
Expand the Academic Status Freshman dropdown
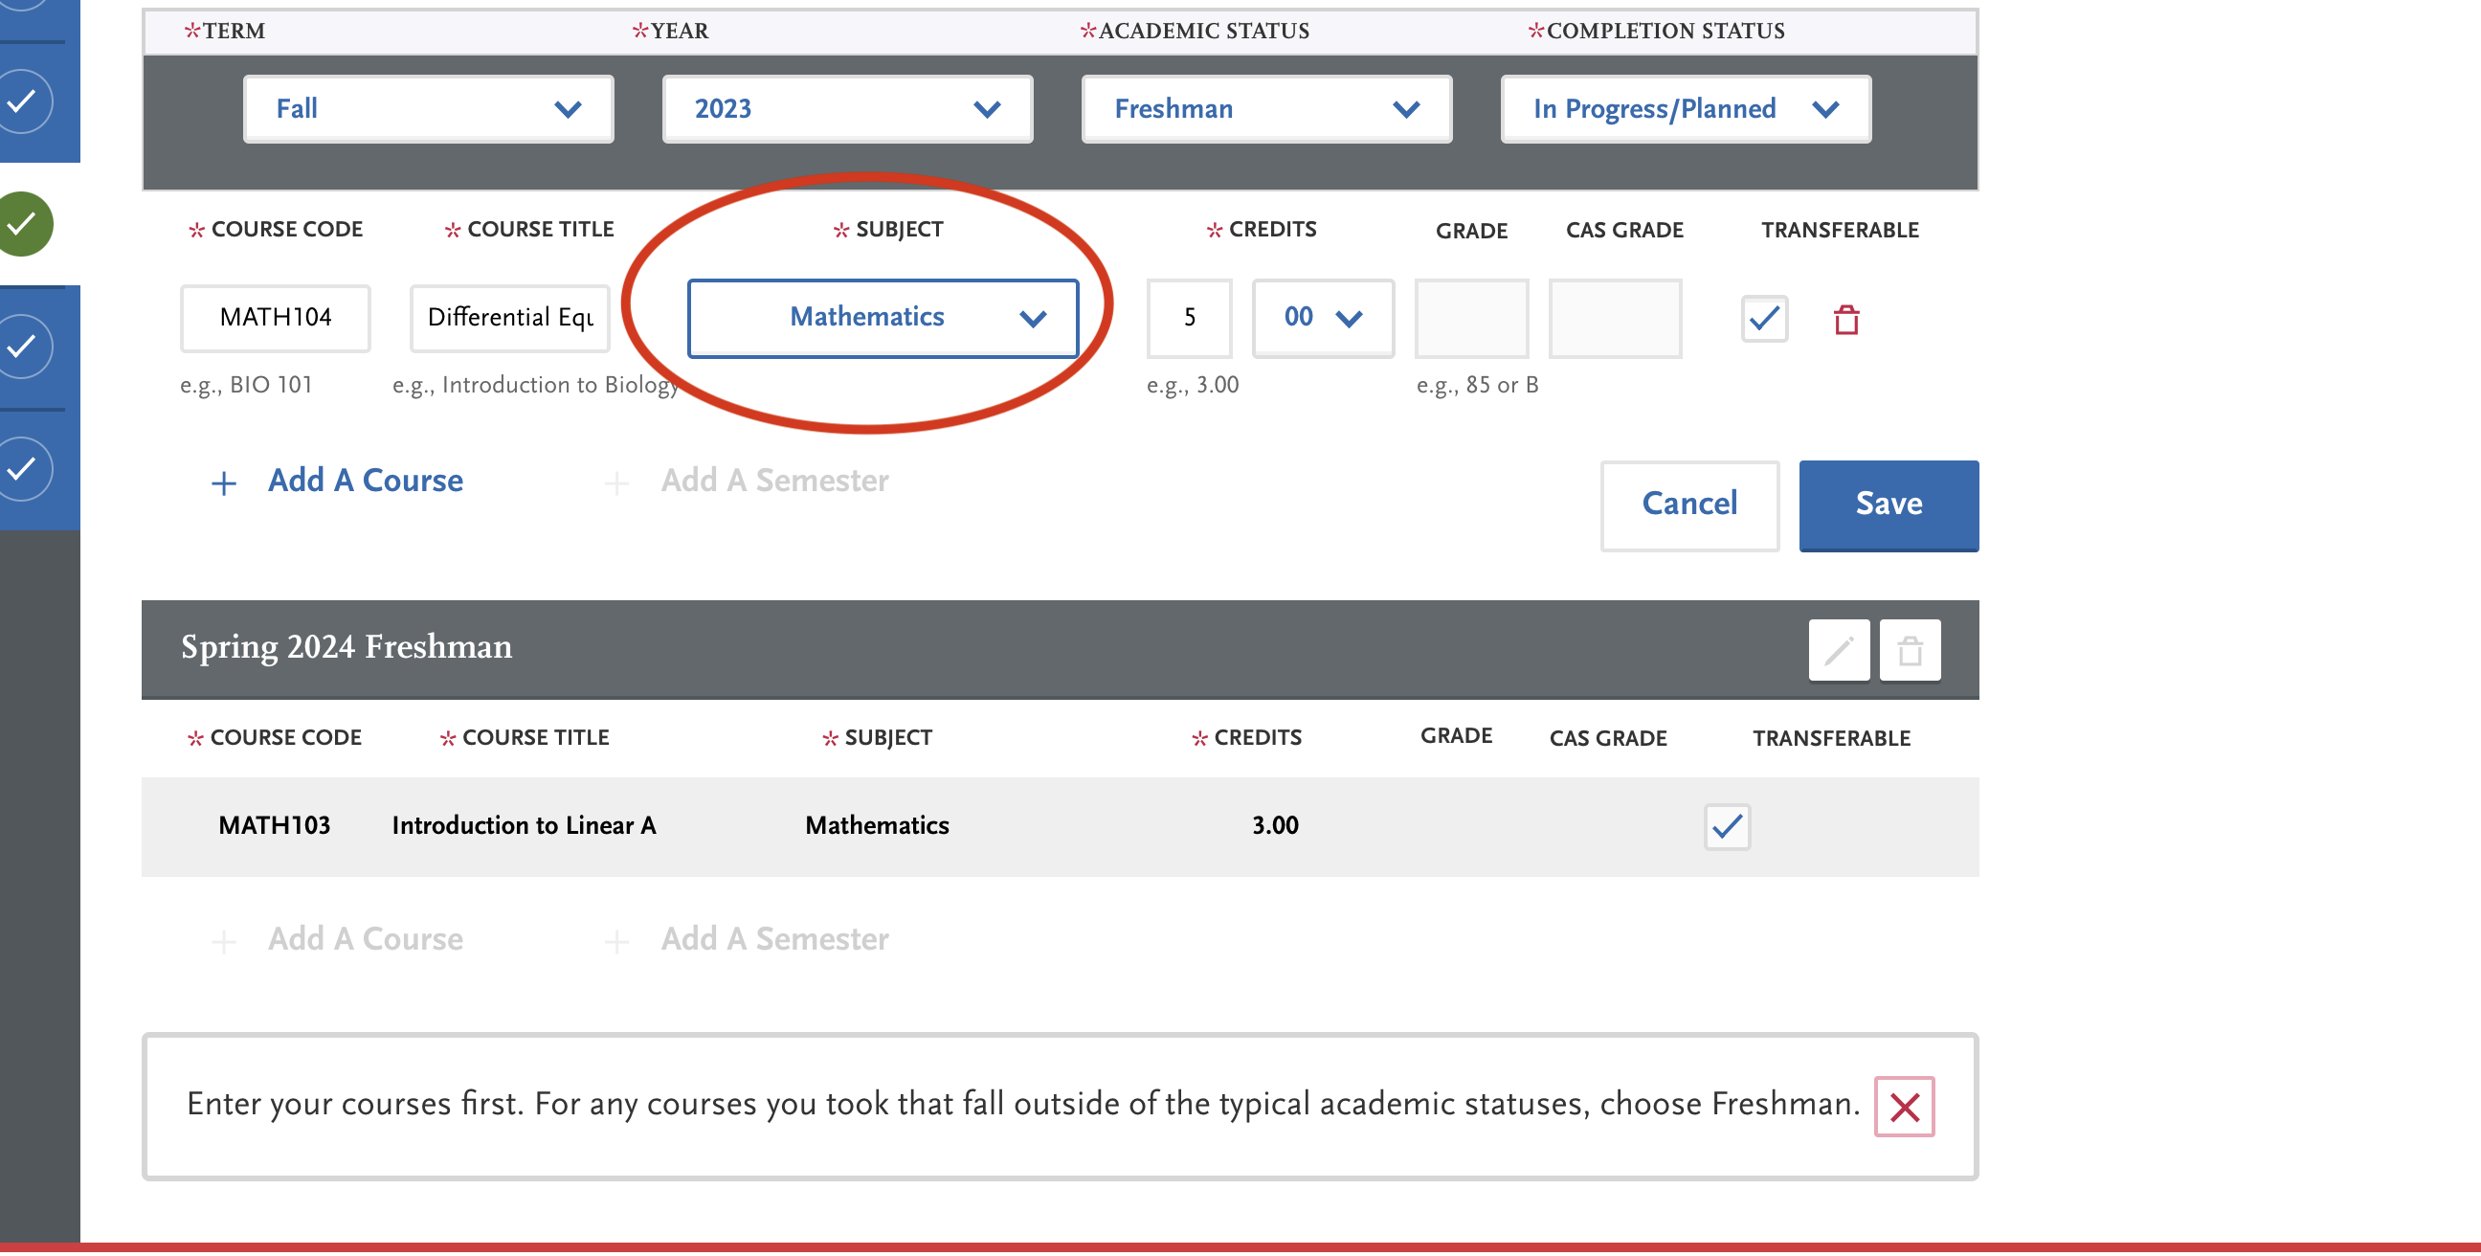point(1265,109)
